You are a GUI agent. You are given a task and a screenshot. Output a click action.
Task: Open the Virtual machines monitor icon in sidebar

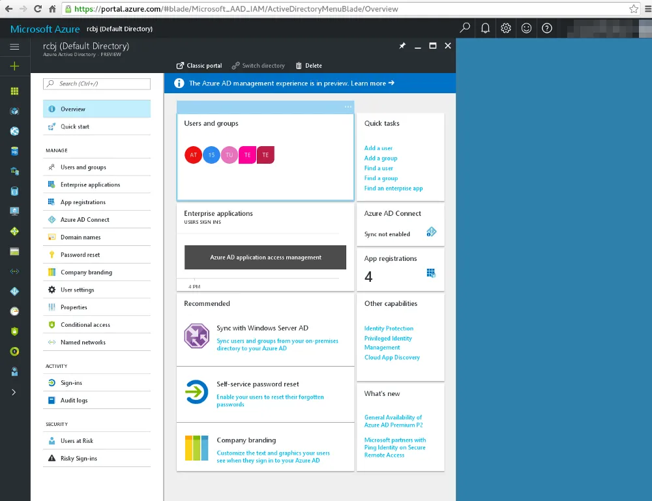tap(14, 211)
